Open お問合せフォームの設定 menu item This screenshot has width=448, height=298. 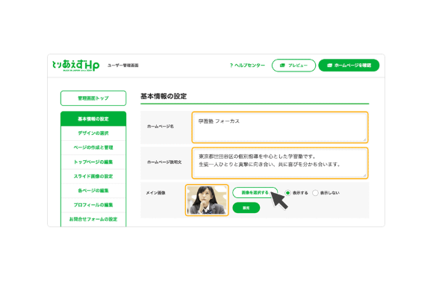(x=93, y=219)
